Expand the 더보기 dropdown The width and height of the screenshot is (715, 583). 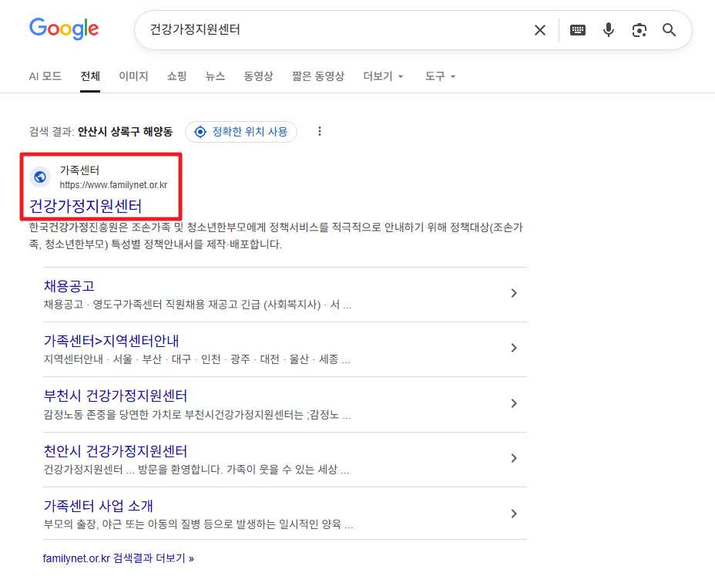coord(383,76)
